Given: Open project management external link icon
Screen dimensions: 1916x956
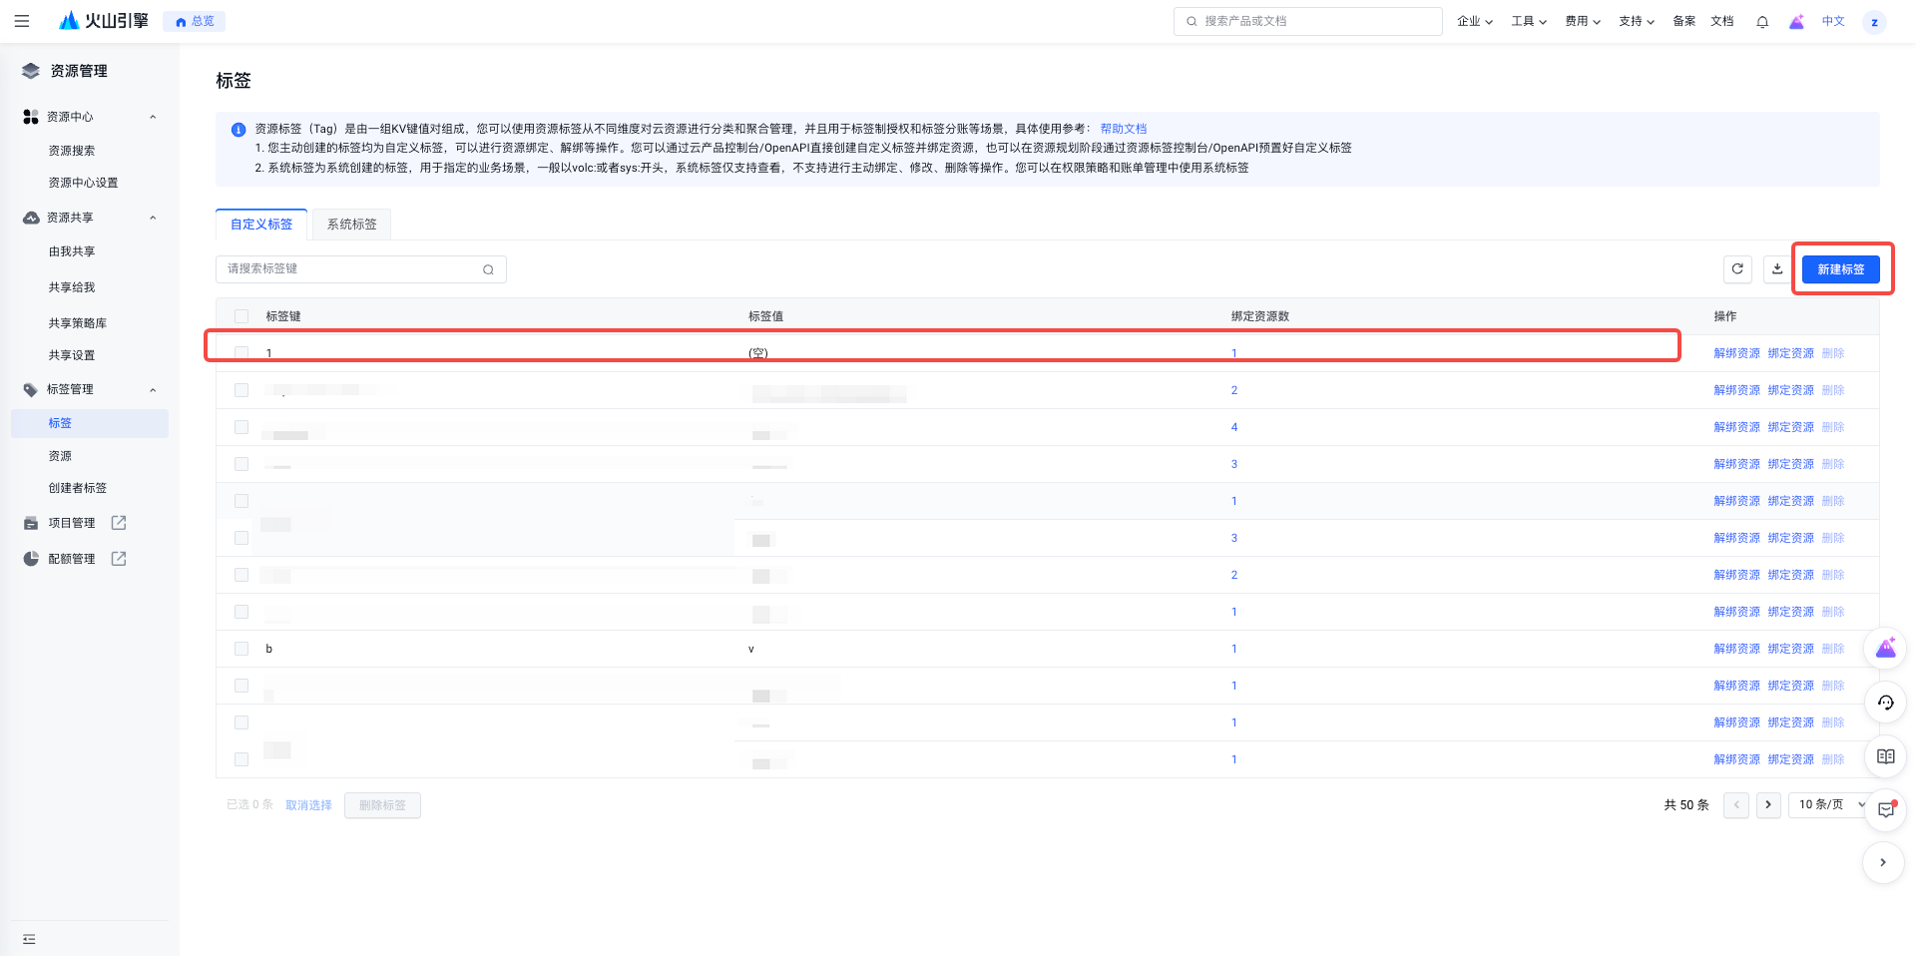Looking at the screenshot, I should pos(119,523).
